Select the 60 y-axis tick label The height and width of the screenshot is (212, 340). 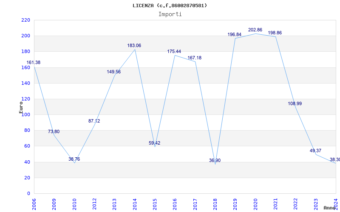[x=27, y=146]
